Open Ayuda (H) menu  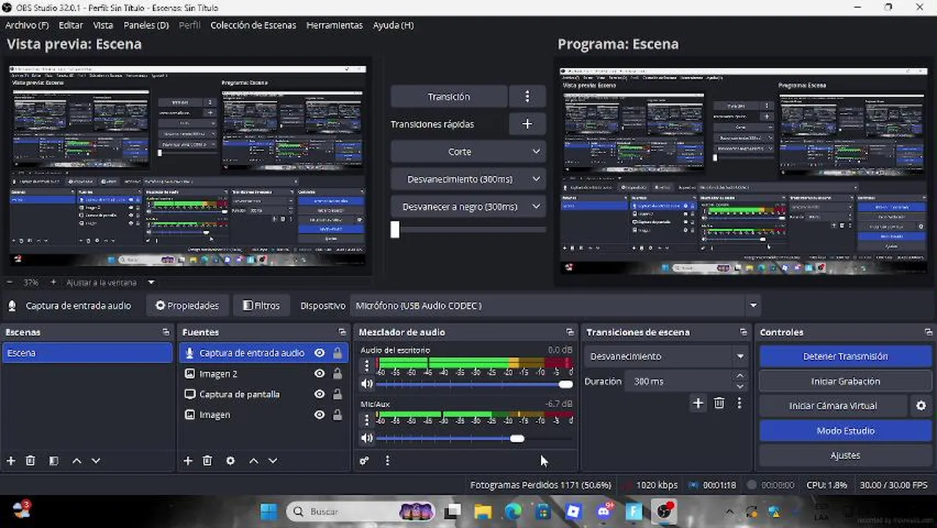click(x=393, y=25)
